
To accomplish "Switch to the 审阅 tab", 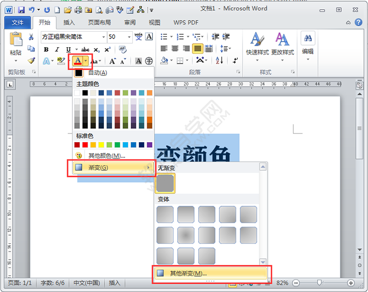I will 130,23.
